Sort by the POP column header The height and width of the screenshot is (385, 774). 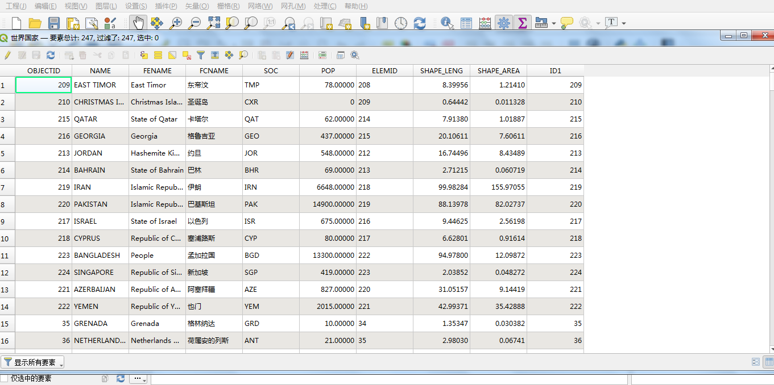tap(328, 71)
